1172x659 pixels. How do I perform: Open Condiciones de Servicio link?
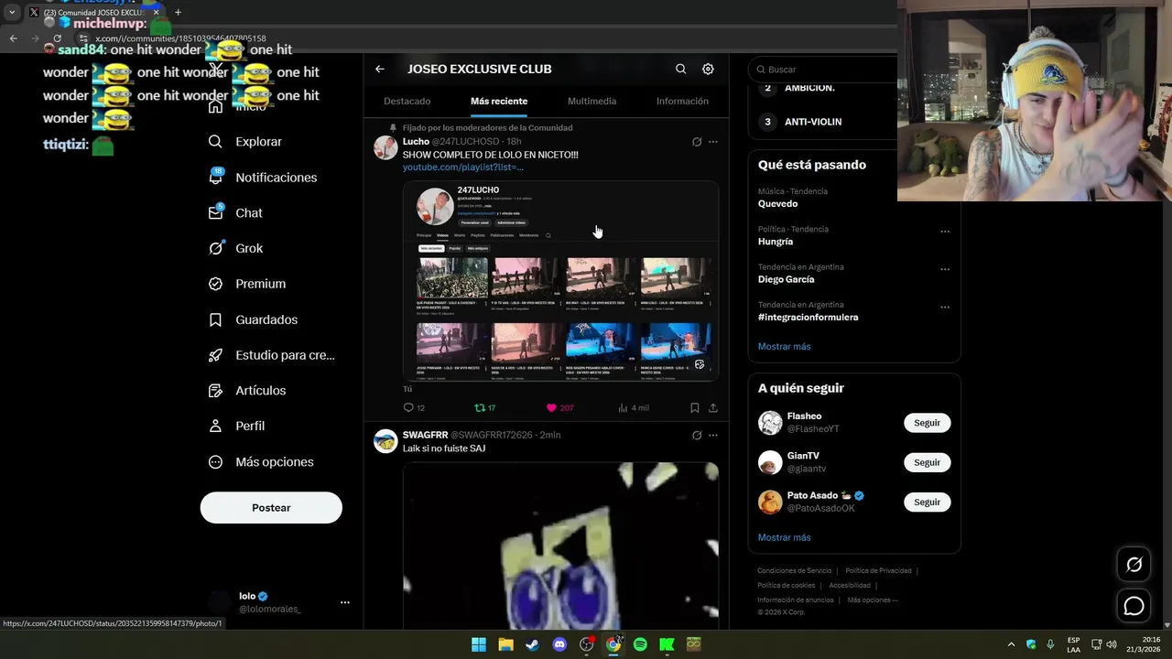794,571
